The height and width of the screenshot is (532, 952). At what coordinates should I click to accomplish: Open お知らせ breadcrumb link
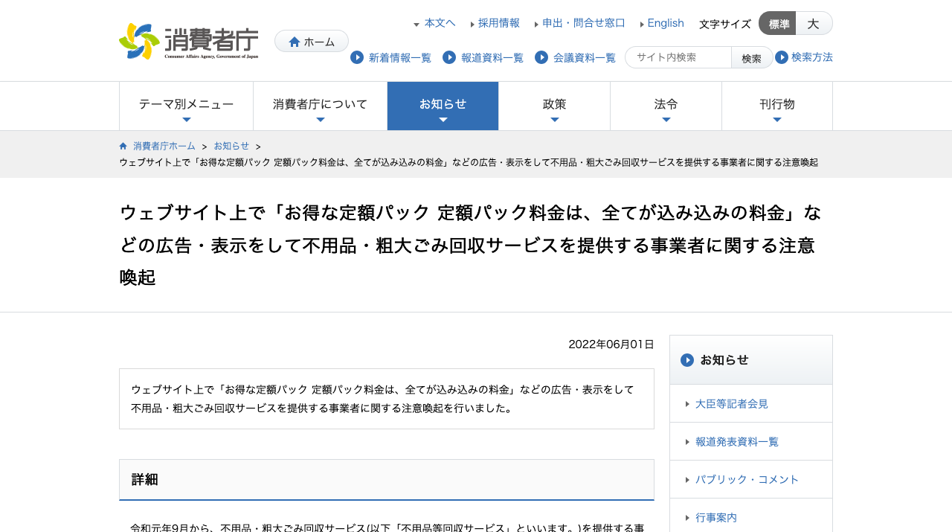(231, 146)
